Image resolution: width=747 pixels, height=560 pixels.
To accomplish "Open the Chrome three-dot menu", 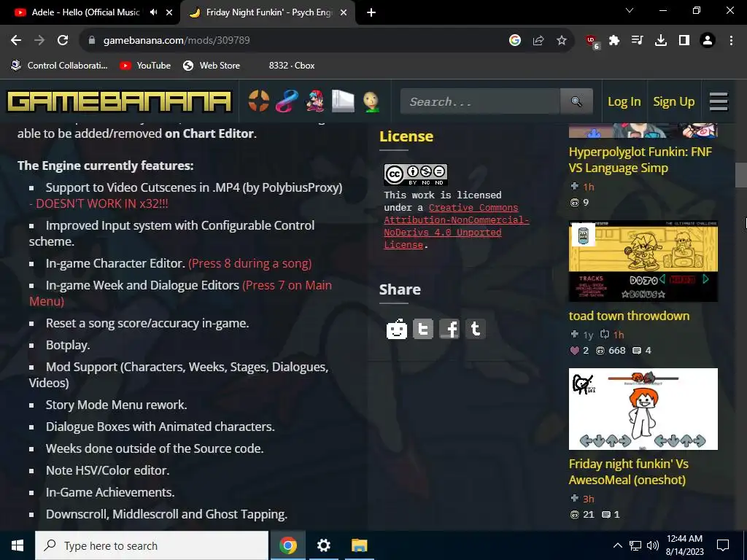I will coord(731,41).
